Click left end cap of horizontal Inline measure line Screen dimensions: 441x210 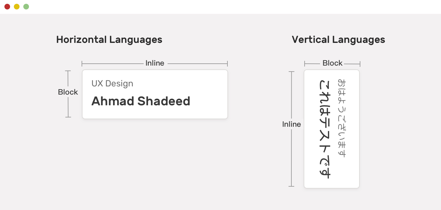point(82,64)
